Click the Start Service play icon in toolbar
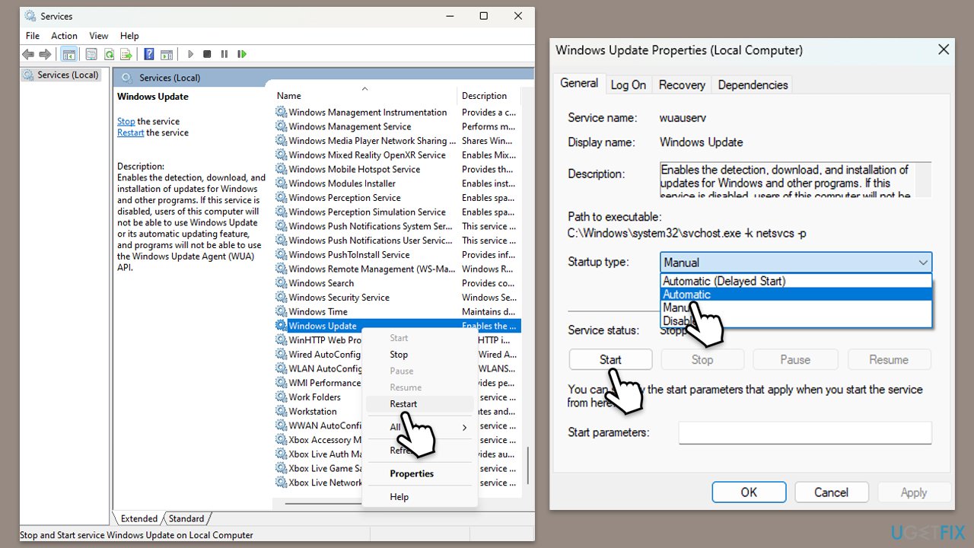 [190, 54]
